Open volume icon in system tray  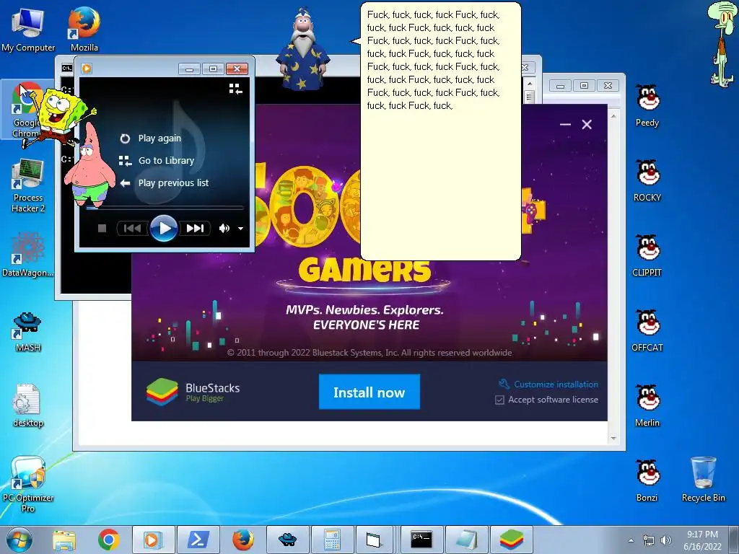[666, 540]
